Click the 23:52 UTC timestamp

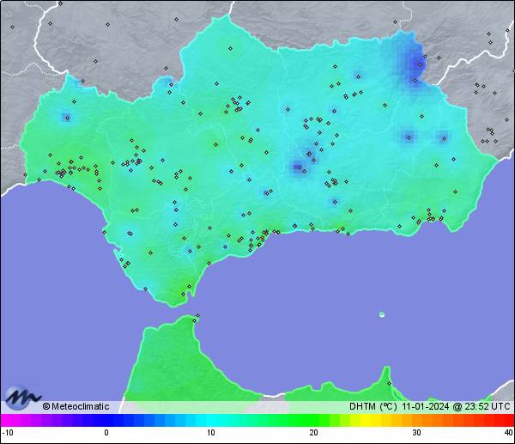pos(488,406)
